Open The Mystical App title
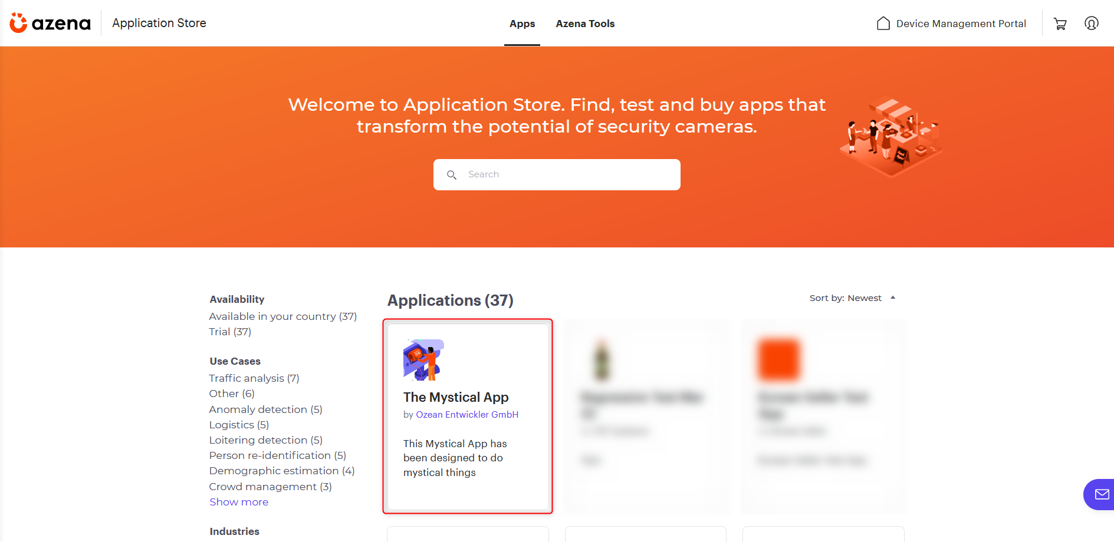 coord(456,397)
